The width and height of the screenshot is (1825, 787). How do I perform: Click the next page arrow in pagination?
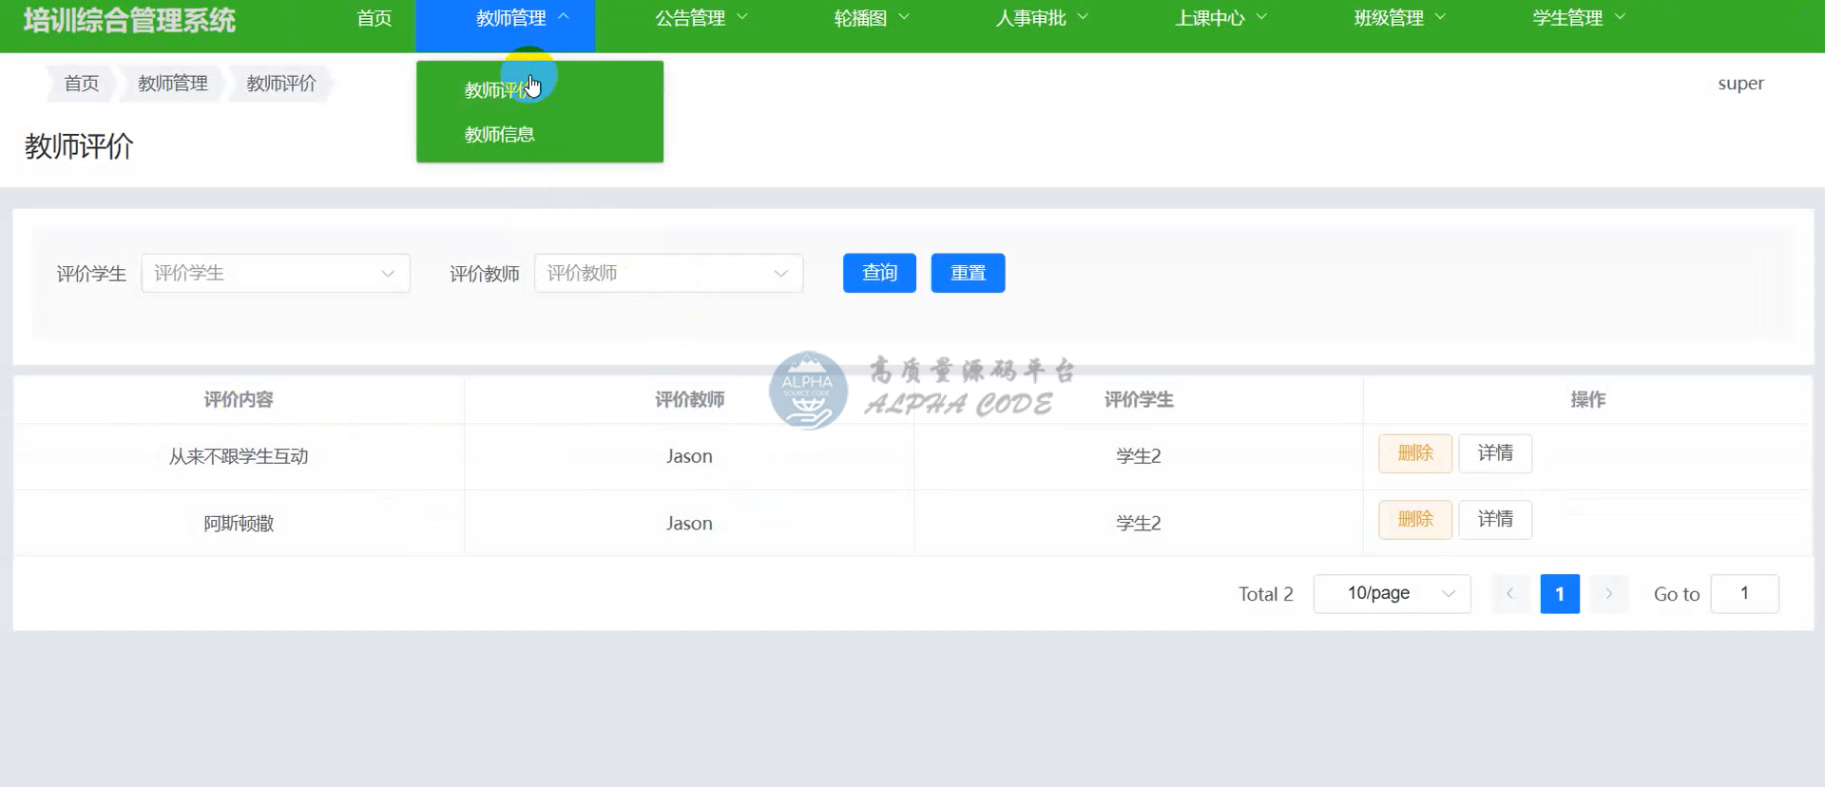1608,594
